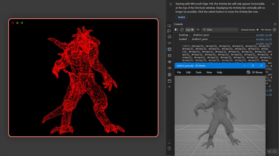Open the top context dropdown in Console
Screen dimensions: 279x156
click(190, 30)
